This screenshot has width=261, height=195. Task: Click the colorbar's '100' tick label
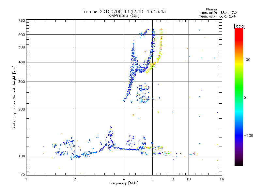pyautogui.click(x=247, y=60)
